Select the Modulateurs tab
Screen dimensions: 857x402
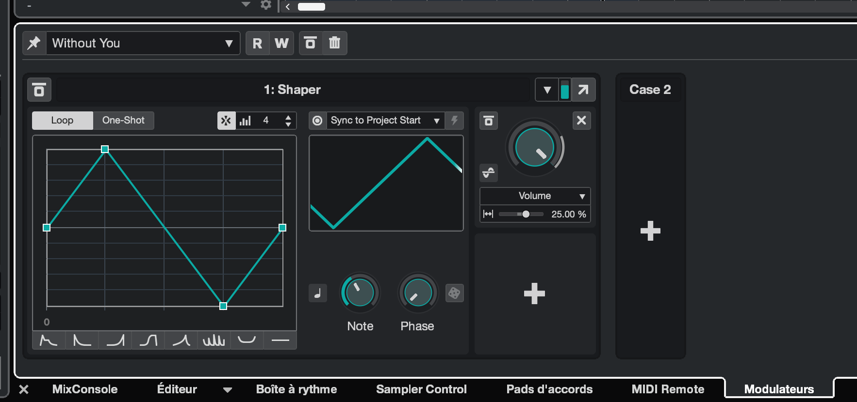[779, 389]
